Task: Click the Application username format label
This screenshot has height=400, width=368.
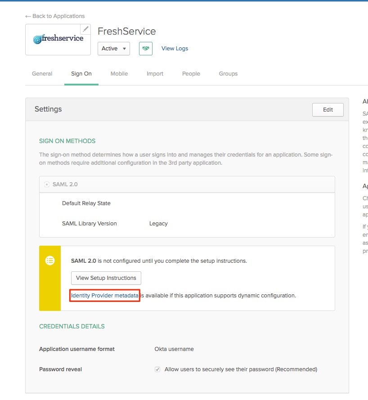Action: tap(77, 349)
